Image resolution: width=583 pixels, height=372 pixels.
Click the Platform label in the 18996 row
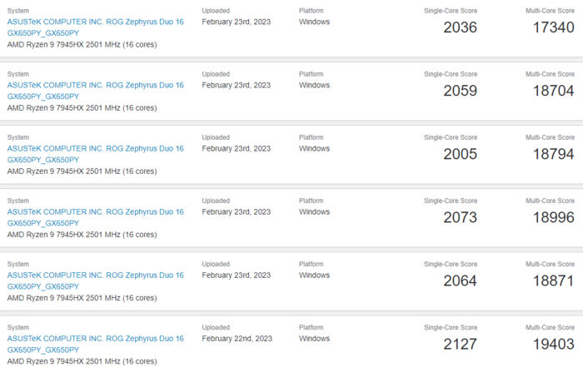[x=311, y=201]
